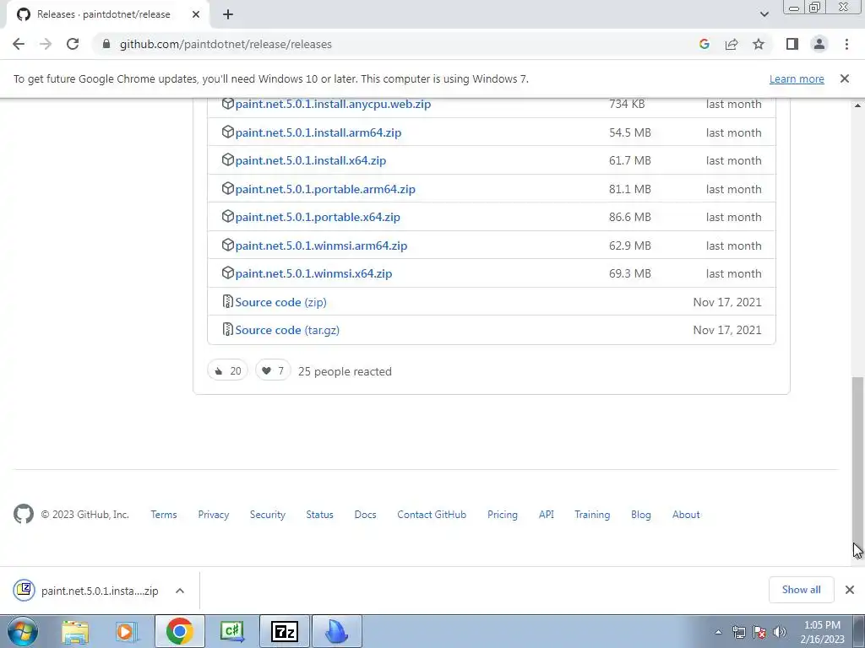Expand the download item options chevron
Screen dimensions: 865x648
[x=180, y=591]
